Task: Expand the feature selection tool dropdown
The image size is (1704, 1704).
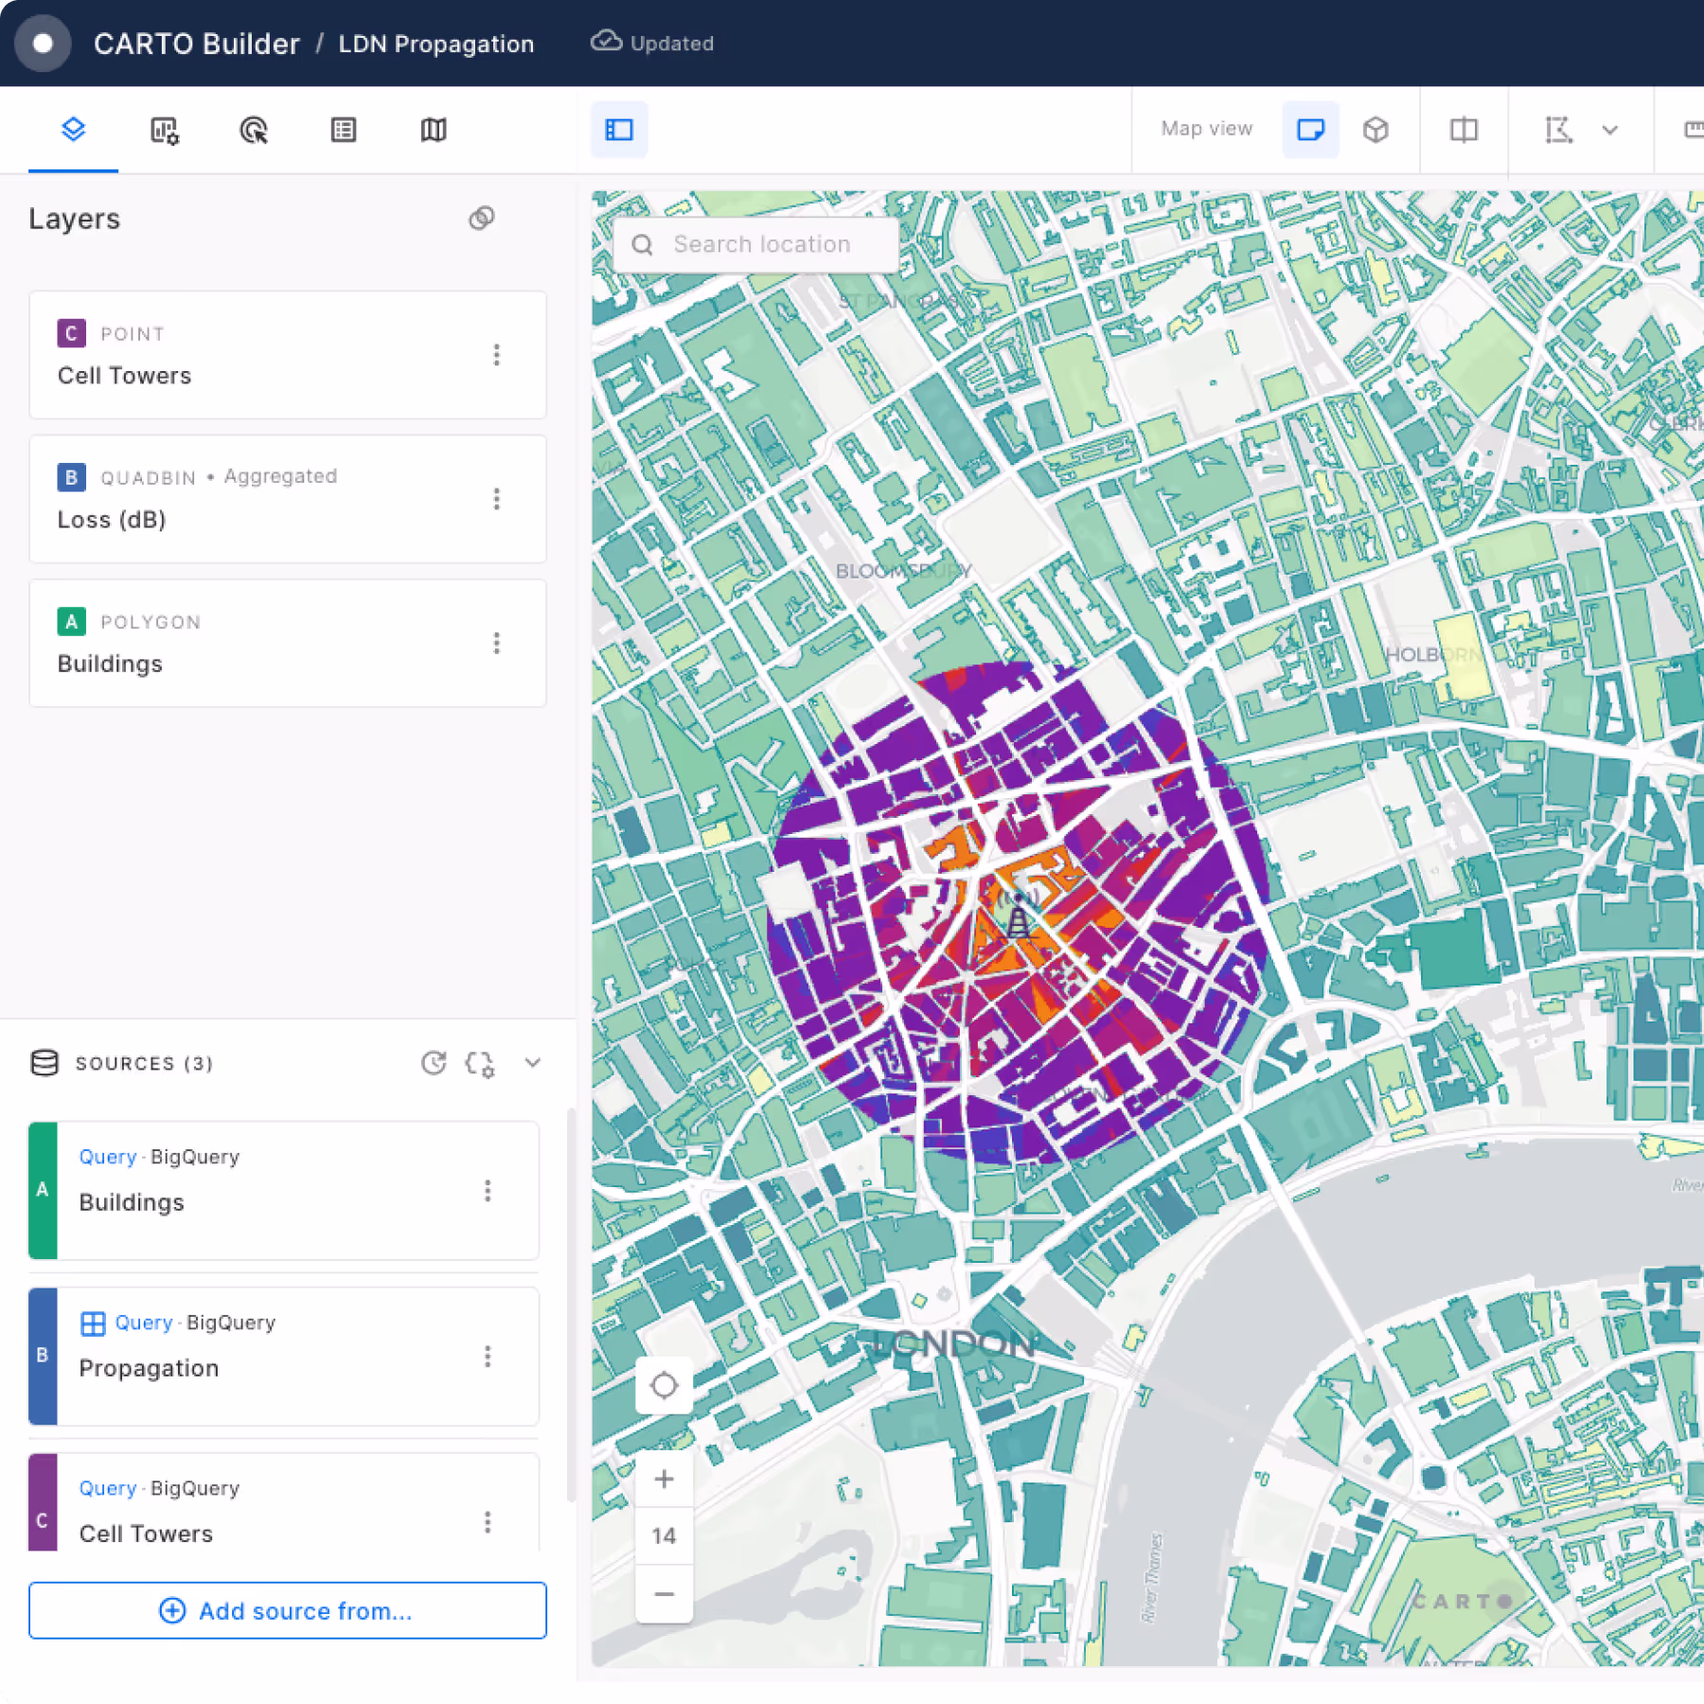Action: pyautogui.click(x=1609, y=130)
